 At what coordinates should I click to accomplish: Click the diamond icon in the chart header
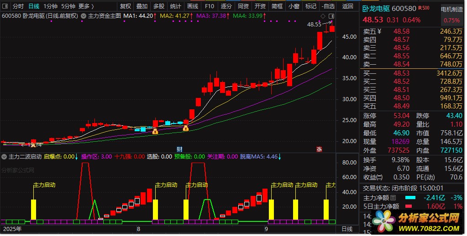point(323,16)
